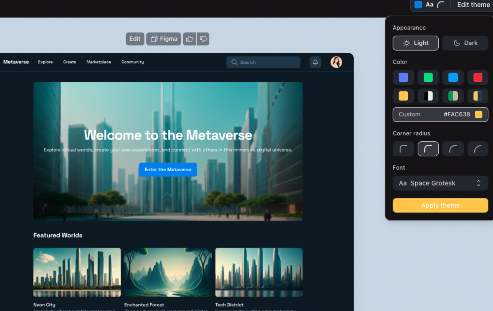493x311 pixels.
Task: Select the sky blue color swatch
Action: tap(453, 78)
